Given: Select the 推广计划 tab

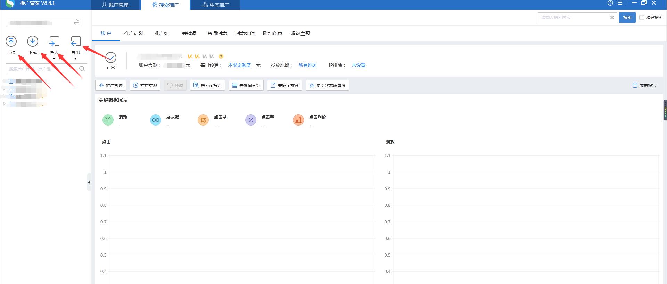Looking at the screenshot, I should point(134,33).
